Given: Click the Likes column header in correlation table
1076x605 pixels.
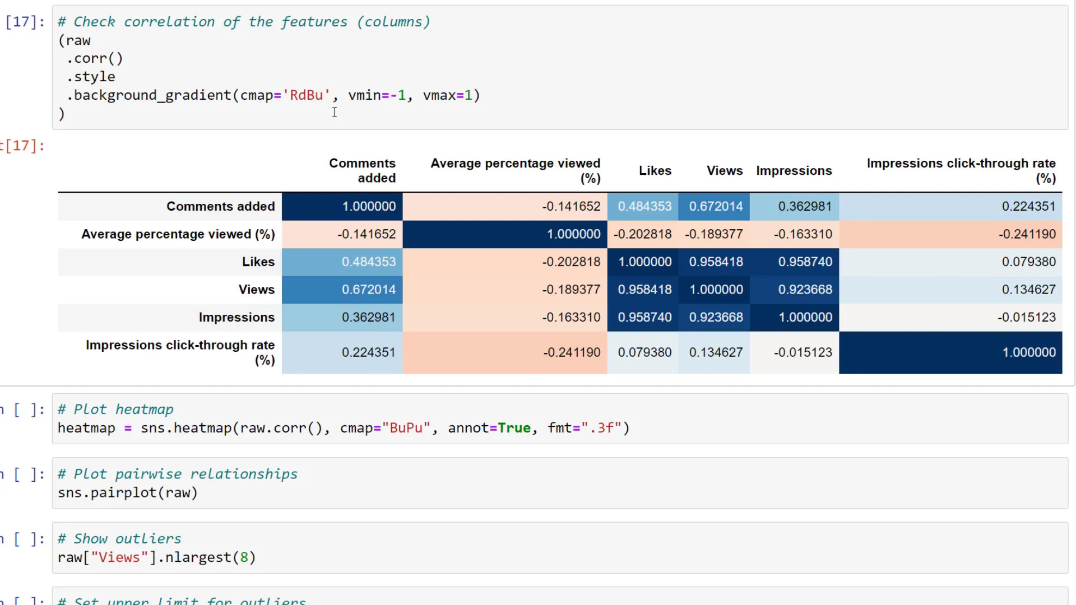Looking at the screenshot, I should click(655, 171).
